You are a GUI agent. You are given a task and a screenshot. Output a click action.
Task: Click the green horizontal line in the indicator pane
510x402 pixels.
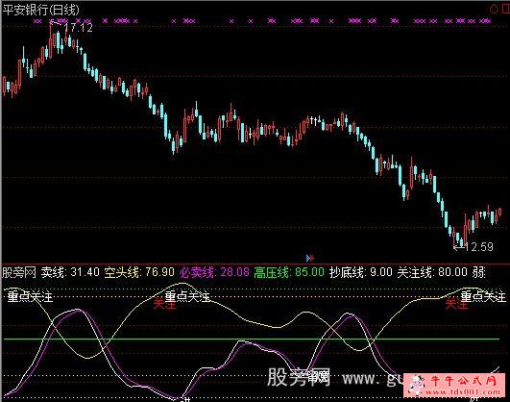point(252,339)
